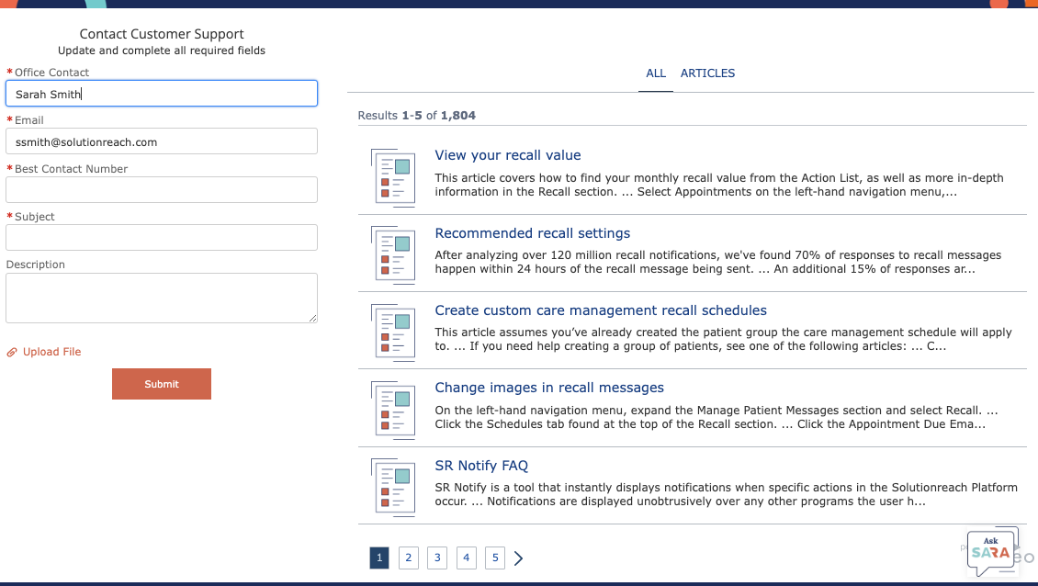
Task: Click the article icon next to Recommended recall settings
Action: 393,254
